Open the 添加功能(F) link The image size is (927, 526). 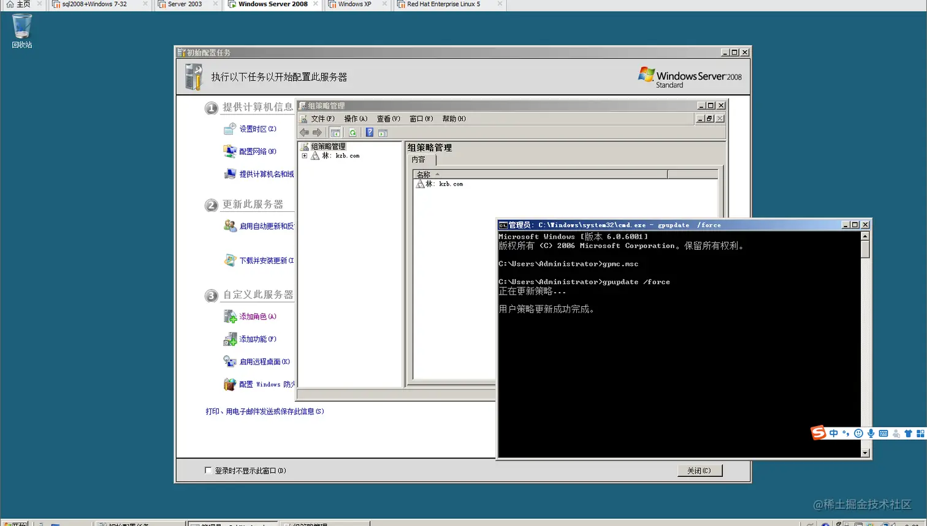(x=257, y=339)
